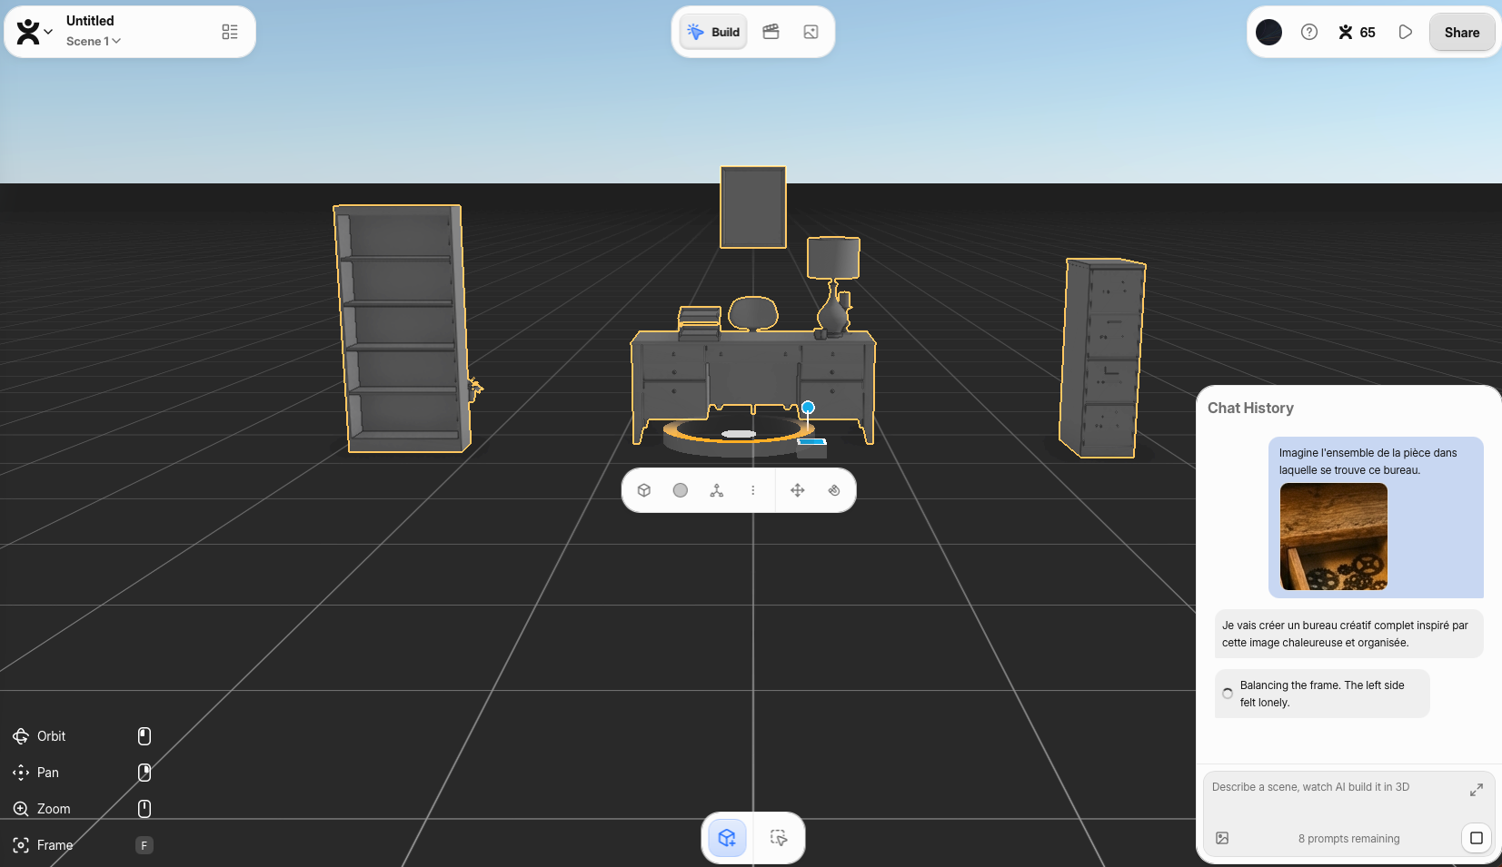The image size is (1502, 867).
Task: Click the cube icon in object toolbar
Action: point(644,490)
